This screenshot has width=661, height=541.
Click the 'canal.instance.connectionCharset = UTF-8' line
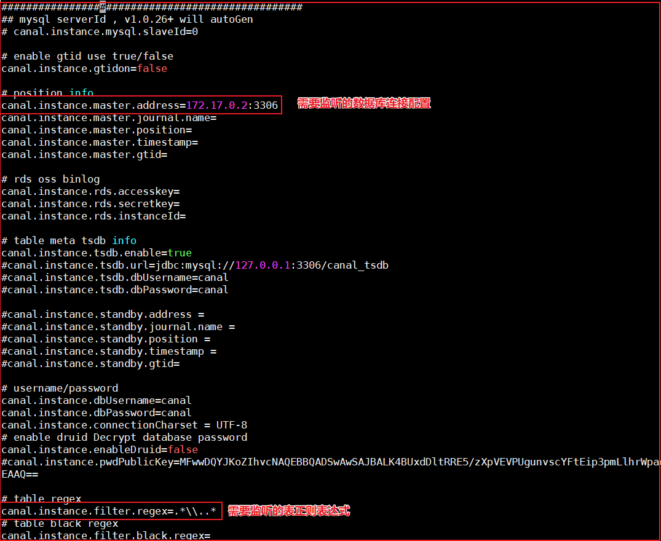tap(124, 425)
